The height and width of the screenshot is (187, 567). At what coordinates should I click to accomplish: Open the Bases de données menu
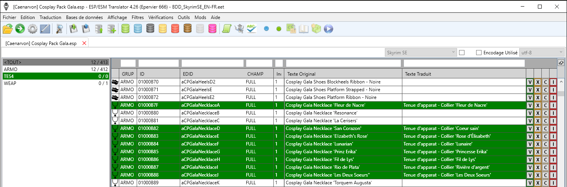[x=84, y=17]
